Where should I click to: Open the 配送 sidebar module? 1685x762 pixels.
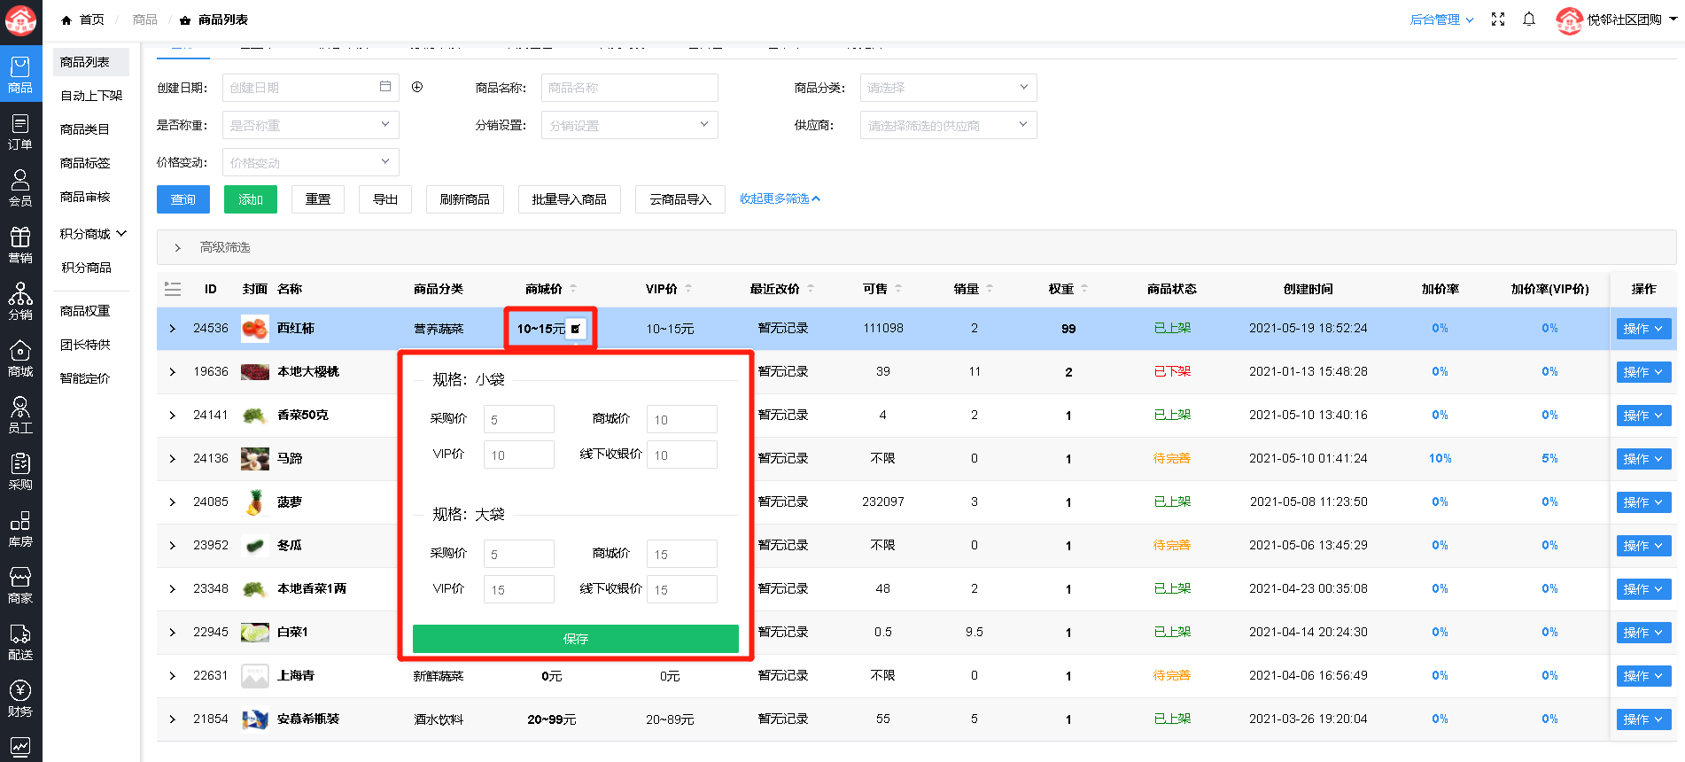20,641
